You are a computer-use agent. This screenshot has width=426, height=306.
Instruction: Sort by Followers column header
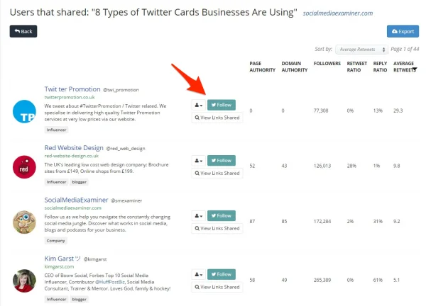(x=327, y=64)
